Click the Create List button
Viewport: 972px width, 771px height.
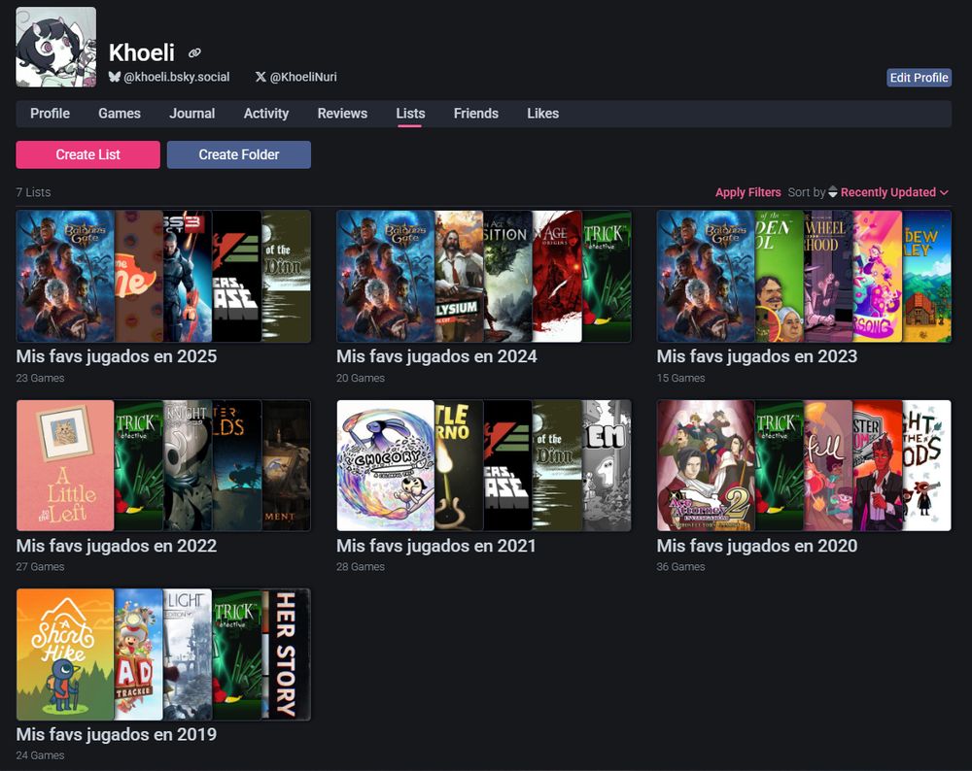click(88, 154)
